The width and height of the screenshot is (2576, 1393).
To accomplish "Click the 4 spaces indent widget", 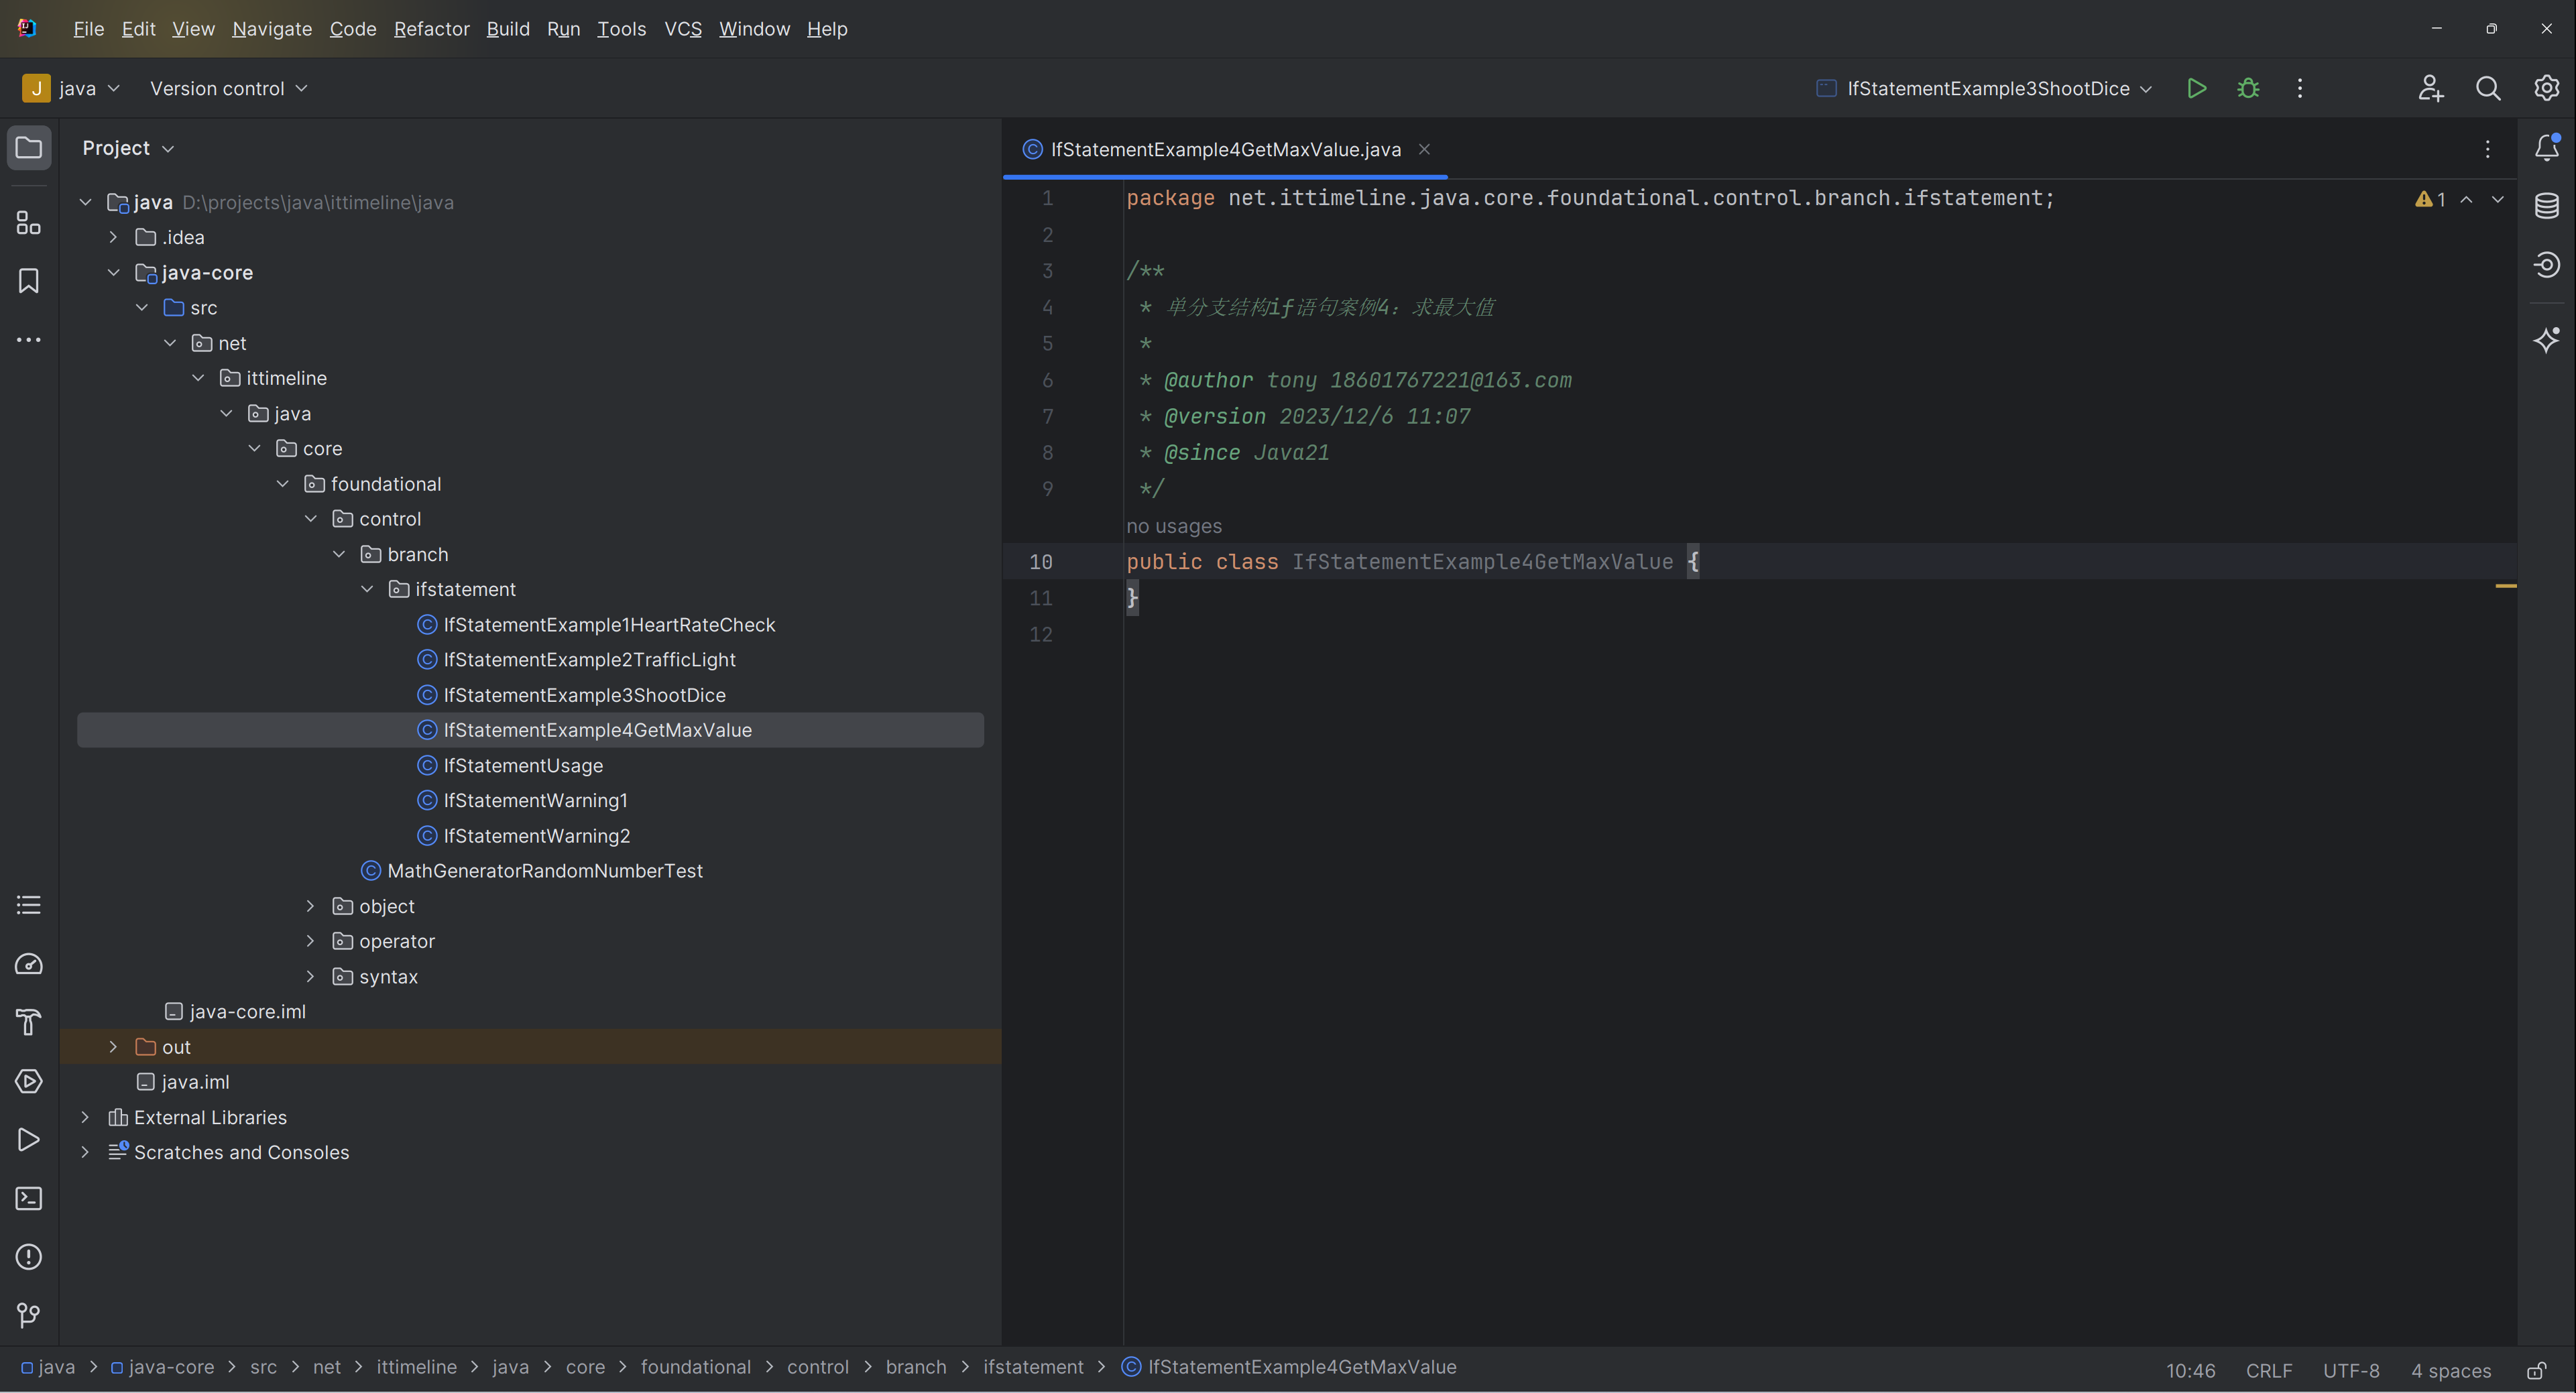I will pos(2451,1371).
